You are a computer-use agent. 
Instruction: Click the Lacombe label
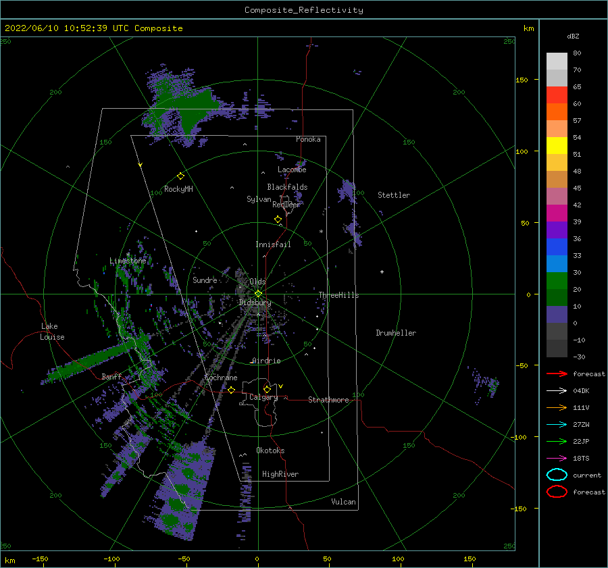(x=292, y=170)
